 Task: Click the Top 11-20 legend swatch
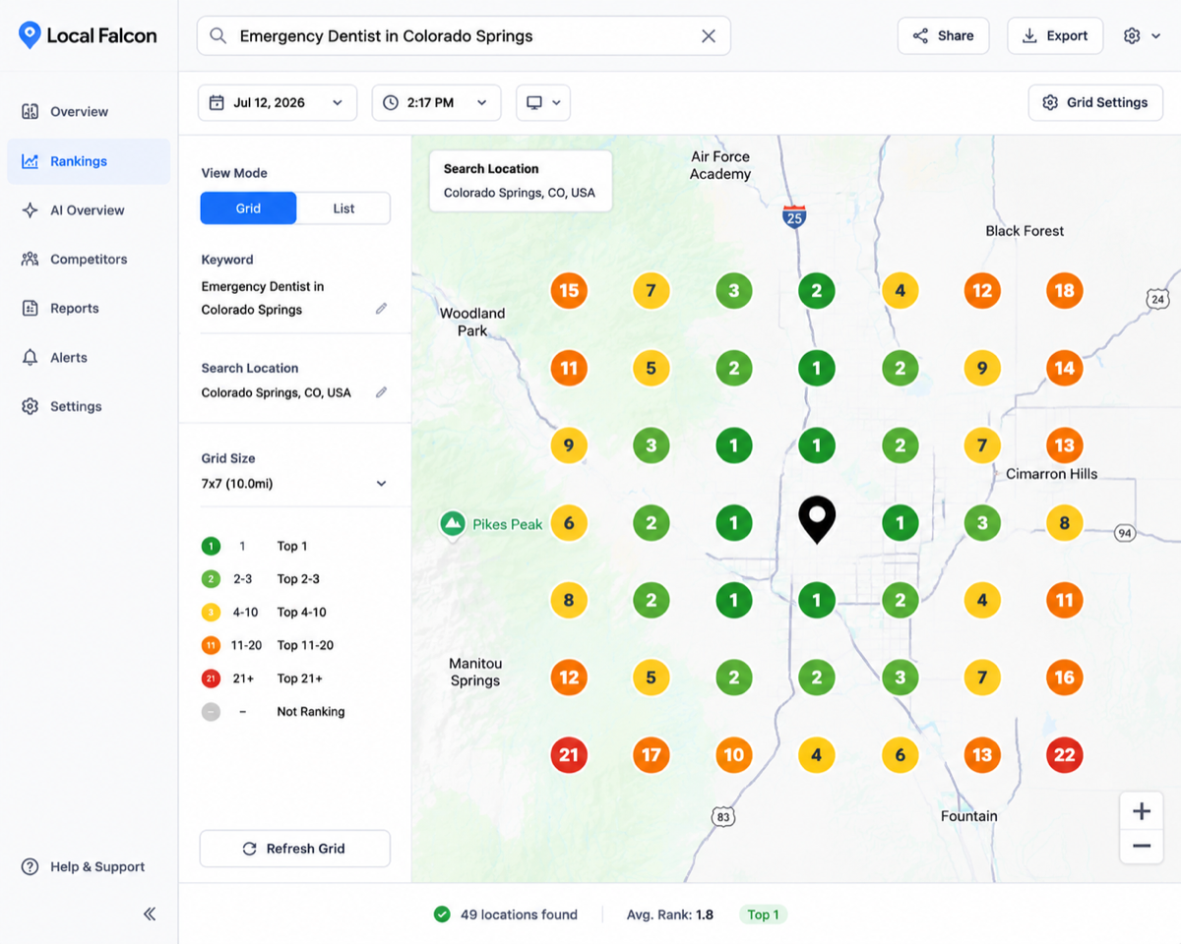[211, 645]
